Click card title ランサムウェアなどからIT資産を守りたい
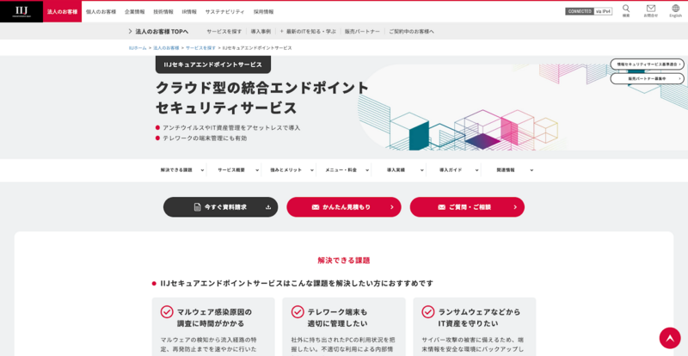688x356 pixels. coord(479,318)
